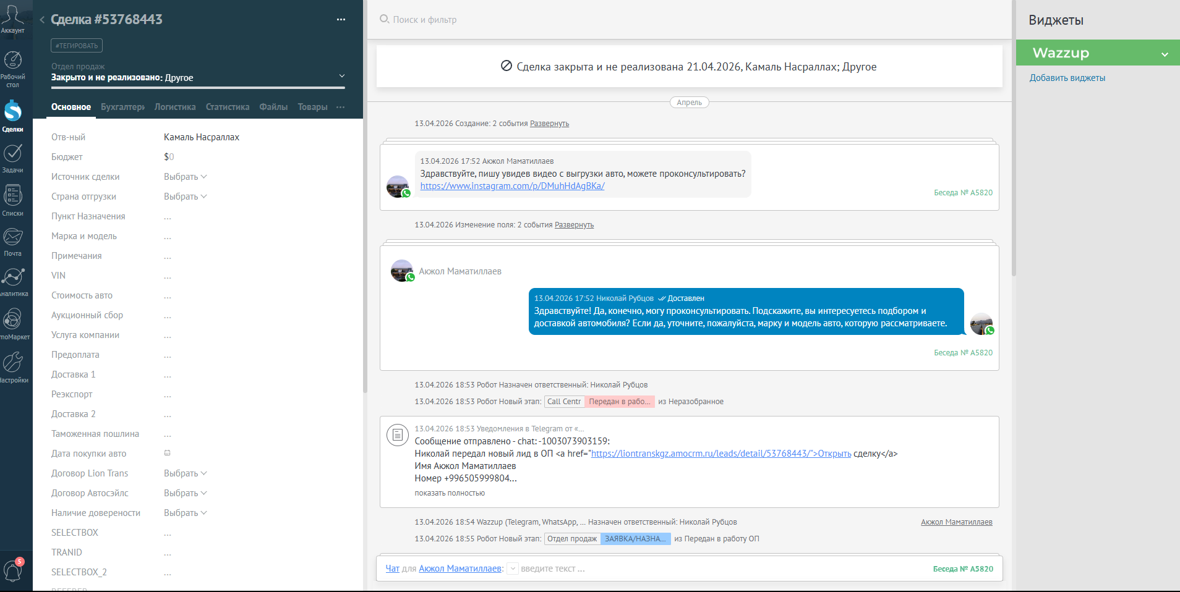Click the ЗАЯВКА/НАЗНА... stage label
1180x592 pixels.
(635, 539)
